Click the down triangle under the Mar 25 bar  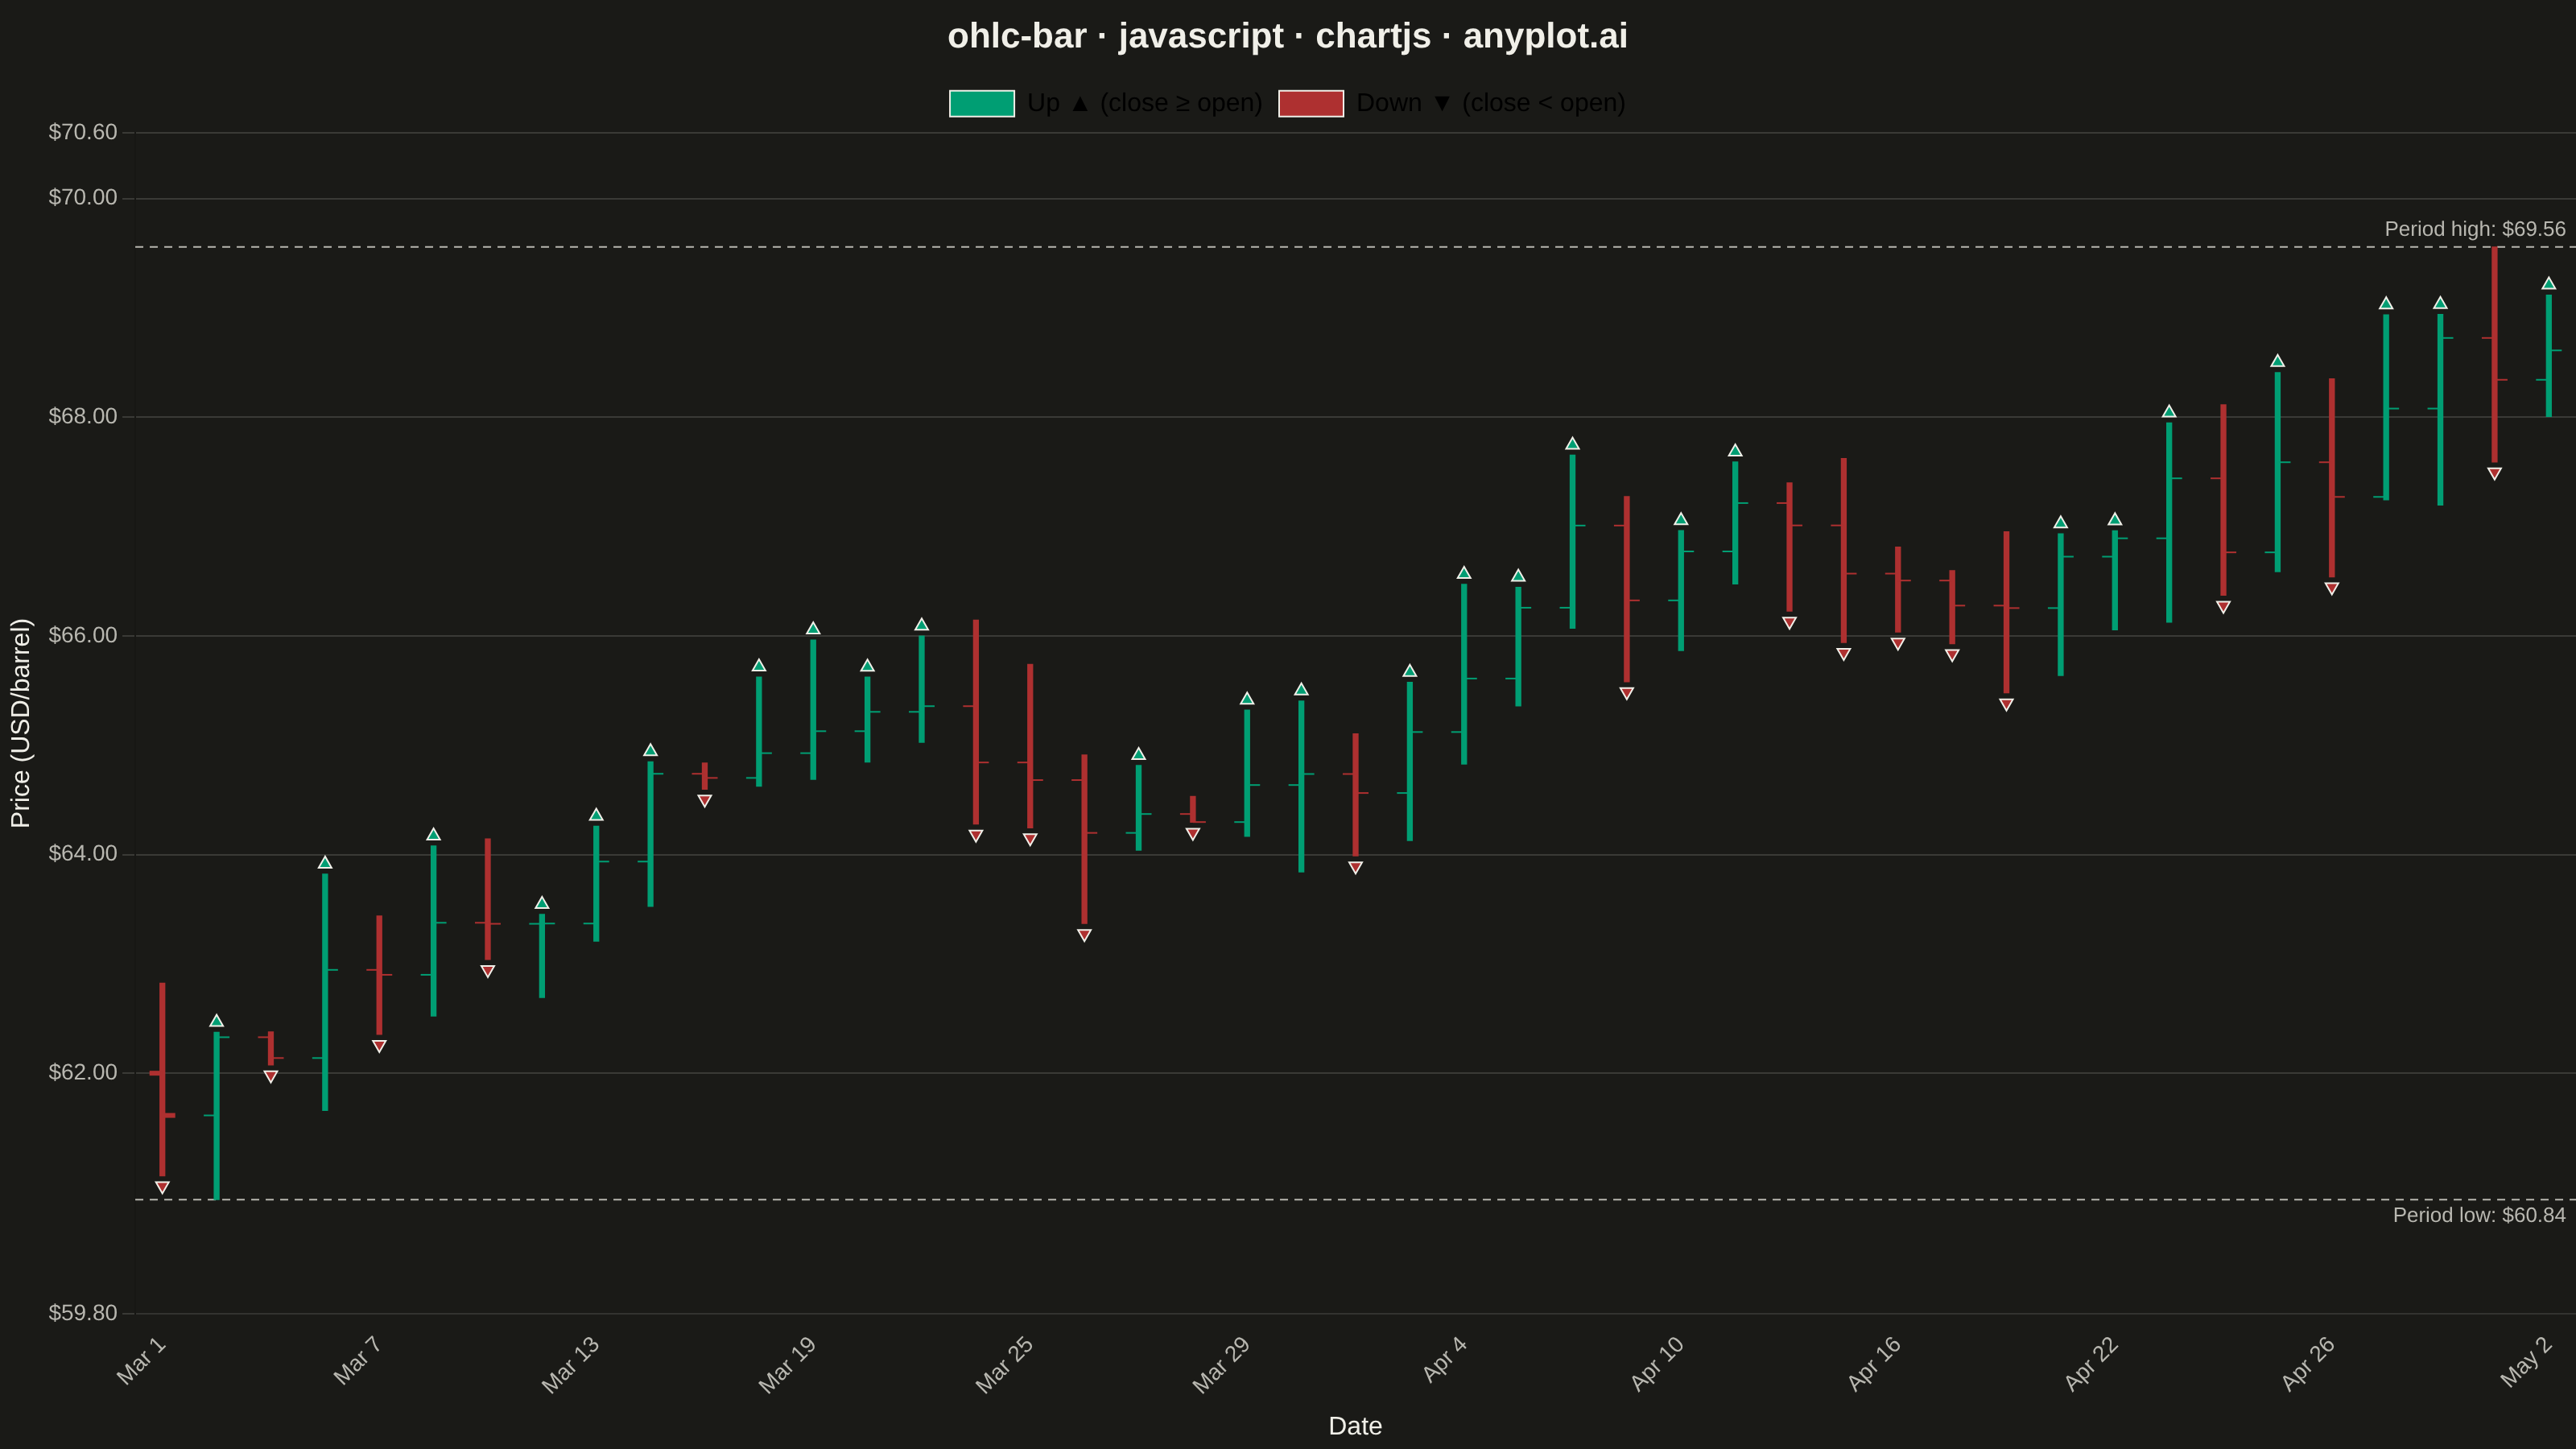pyautogui.click(x=1030, y=839)
